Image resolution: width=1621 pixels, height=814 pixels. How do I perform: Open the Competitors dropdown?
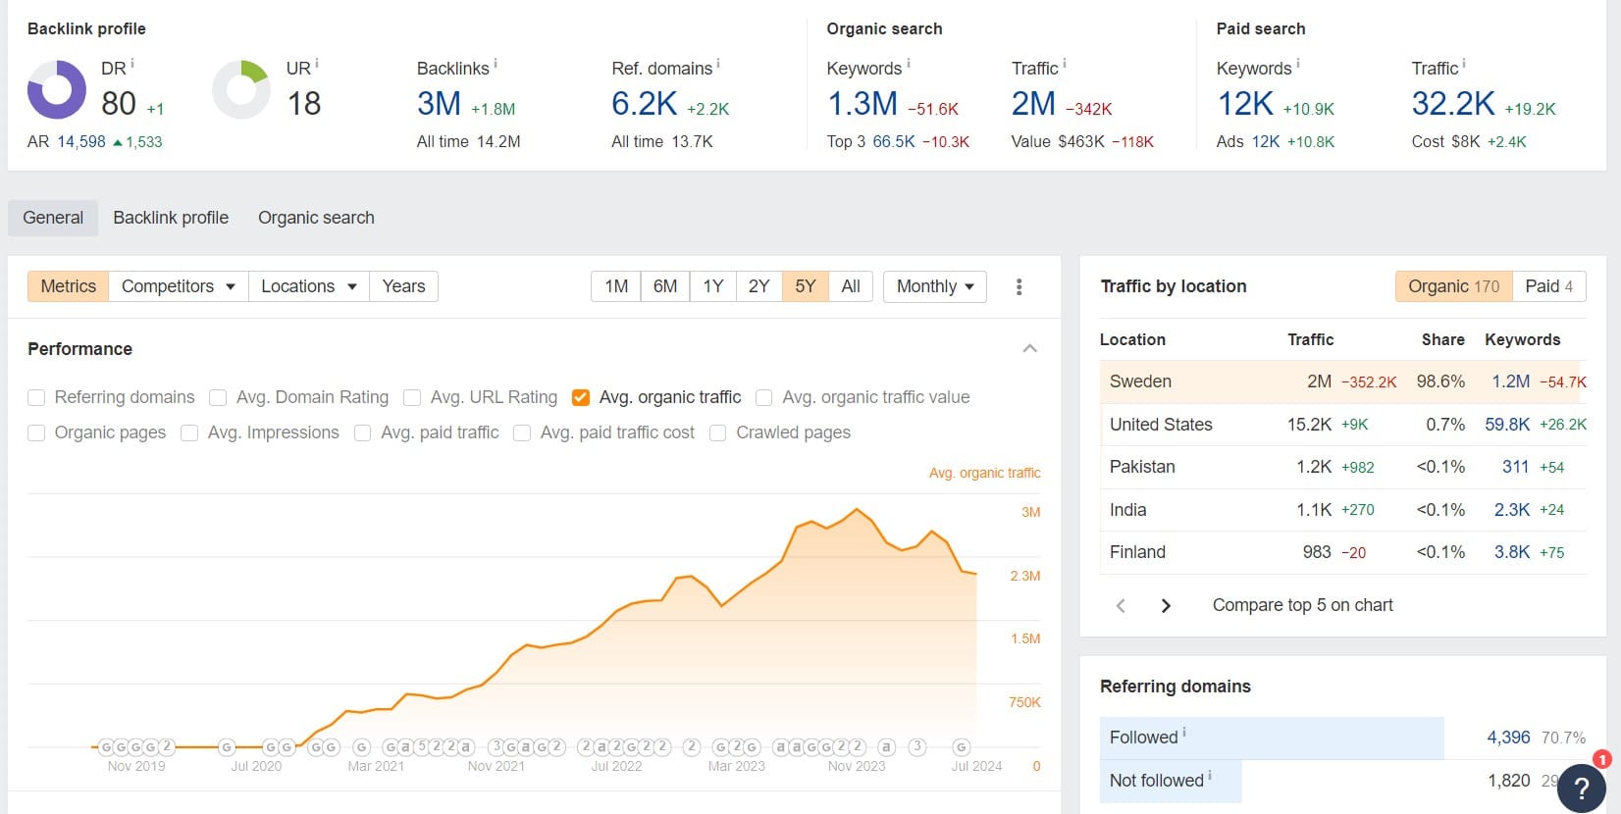coord(178,286)
